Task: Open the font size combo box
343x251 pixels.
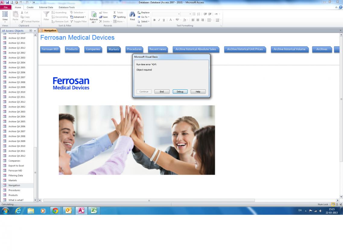Action: [186, 14]
